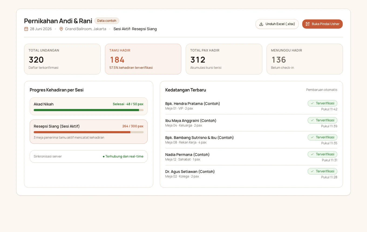Click the Akad Nikah progress bar
The height and width of the screenshot is (232, 367).
[89, 110]
